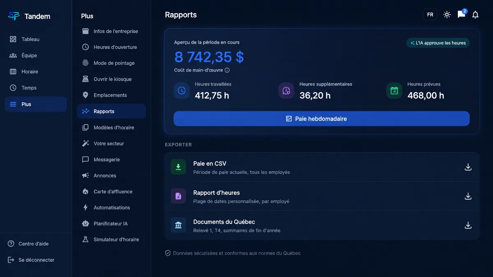Open Annonces page
Screen dimensions: 493x277
(x=111, y=176)
